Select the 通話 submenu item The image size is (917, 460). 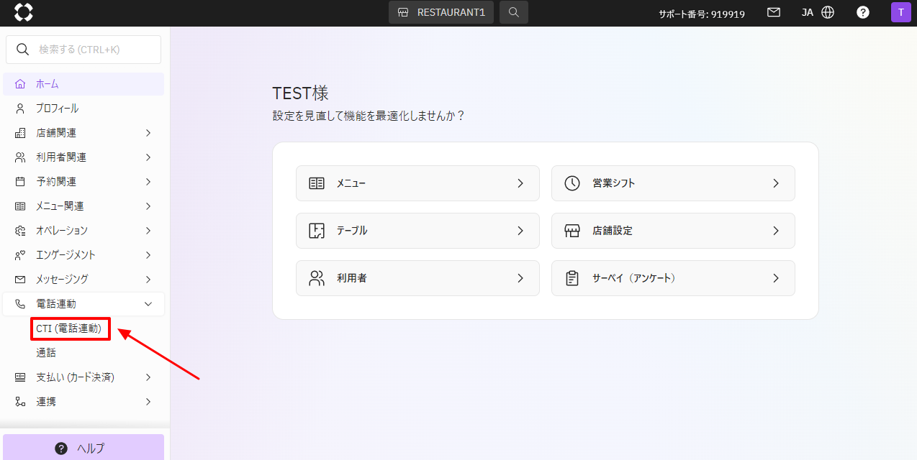point(46,353)
